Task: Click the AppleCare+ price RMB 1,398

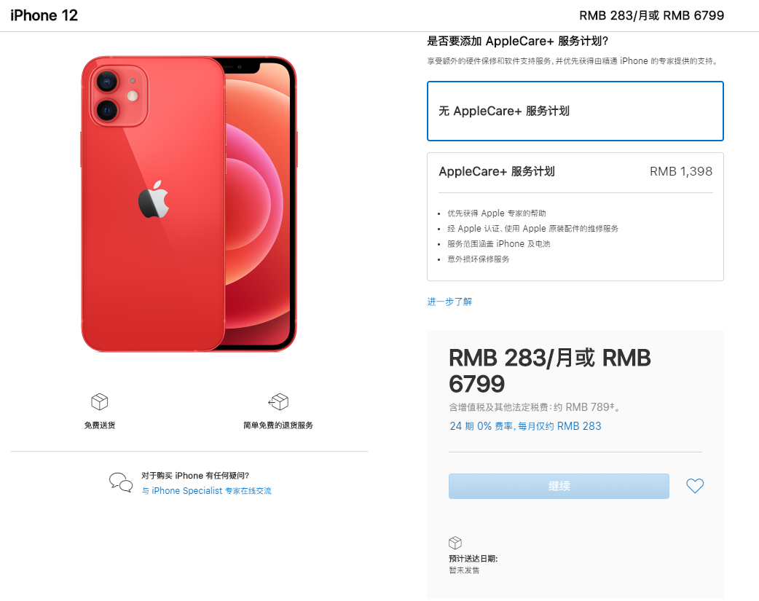Action: click(680, 171)
